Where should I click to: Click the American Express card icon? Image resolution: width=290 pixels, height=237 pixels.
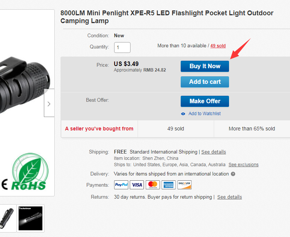tap(168, 185)
